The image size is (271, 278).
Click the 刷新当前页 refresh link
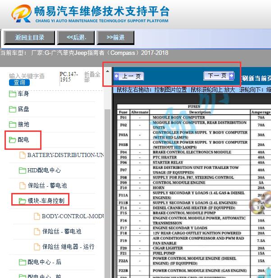click(257, 78)
